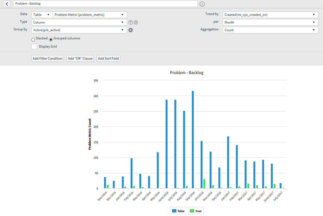Click the back arrow button
This screenshot has height=216, width=323.
click(x=7, y=4)
